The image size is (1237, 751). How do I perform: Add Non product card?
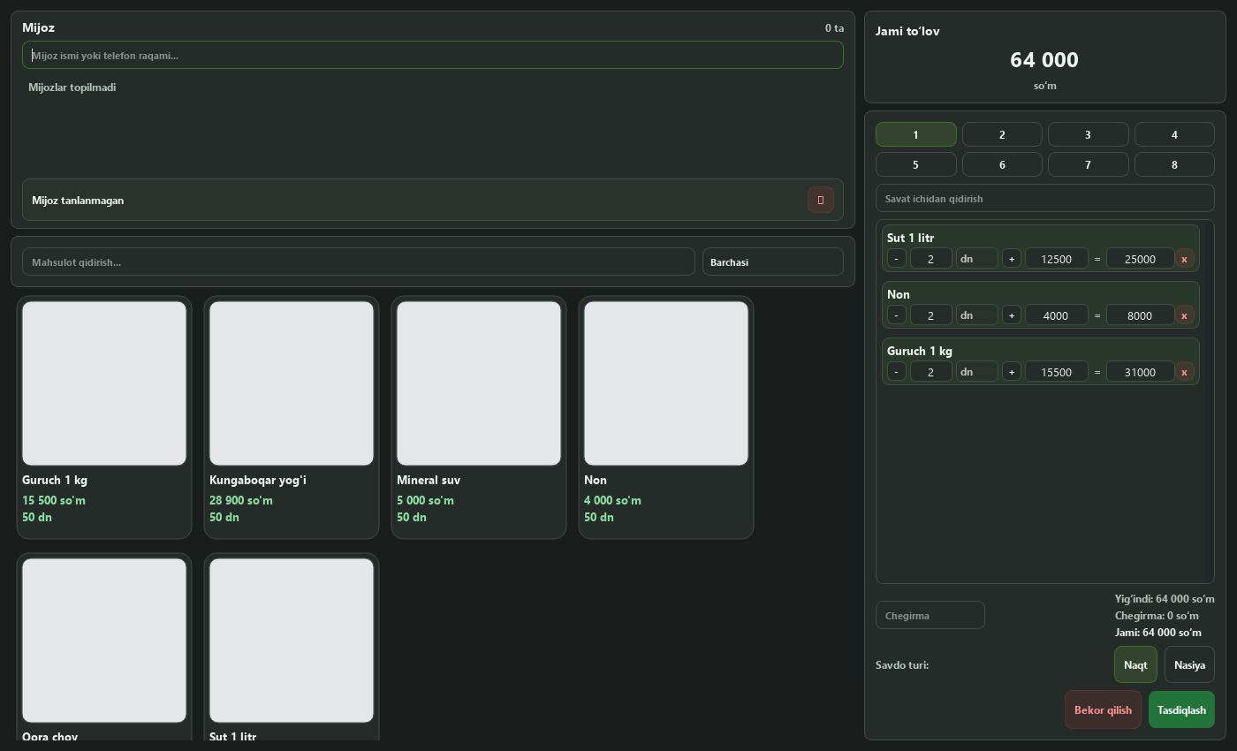tap(666, 417)
